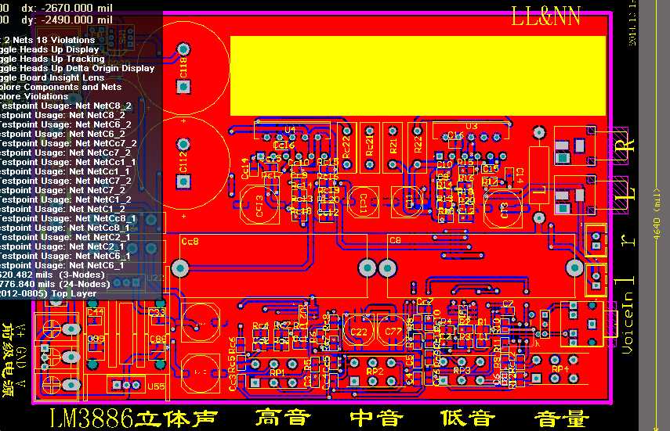Viewport: 670px width, 431px height.
Task: Click the 'Toggle Heads Up Display' line in the overlay
Action: pyautogui.click(x=49, y=49)
